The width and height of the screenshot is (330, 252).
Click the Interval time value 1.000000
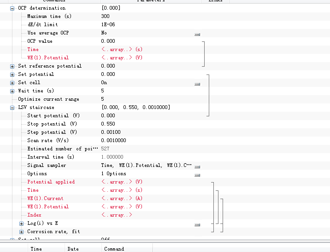tap(112, 157)
